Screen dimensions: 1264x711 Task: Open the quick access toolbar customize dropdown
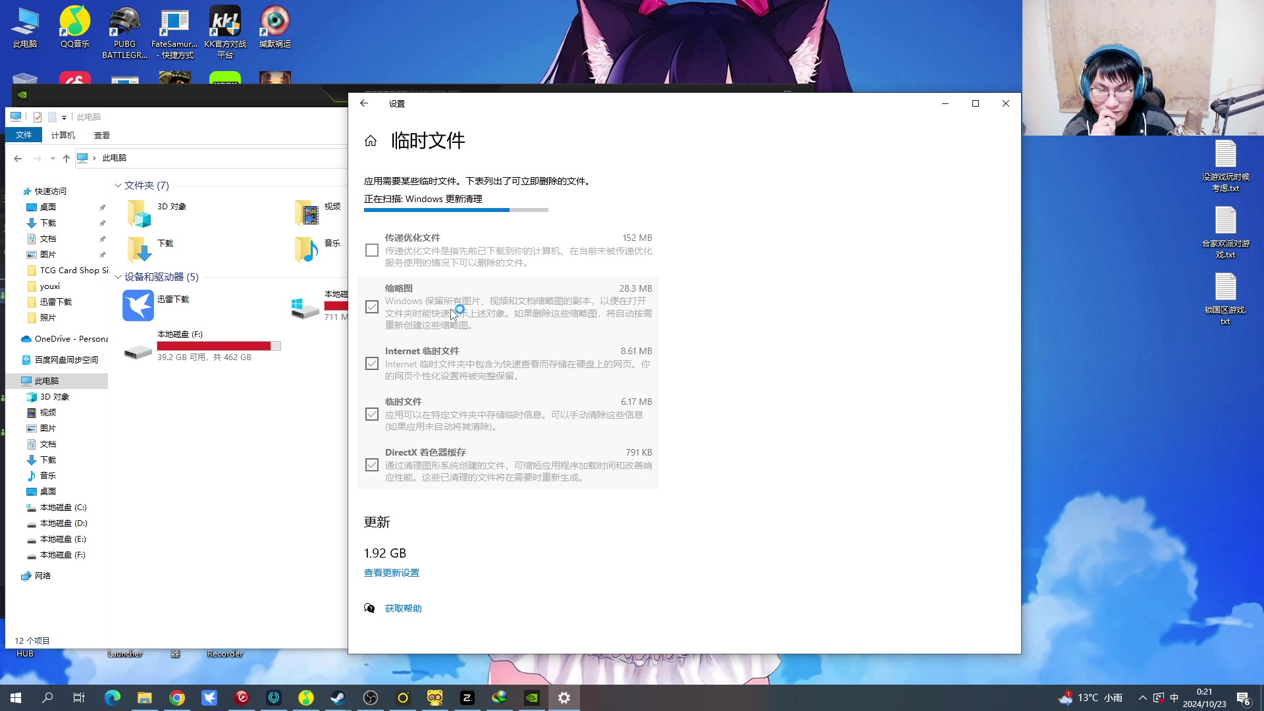pos(64,117)
